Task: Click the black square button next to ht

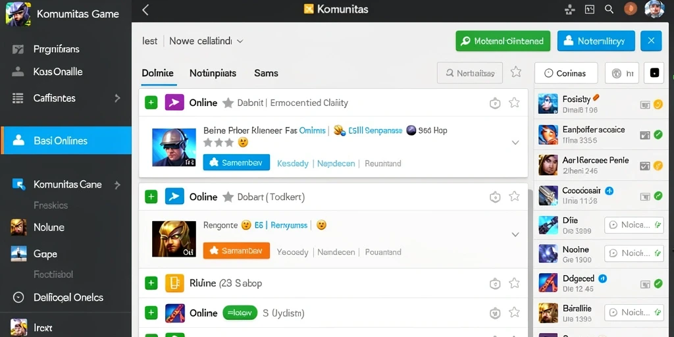Action: point(654,73)
